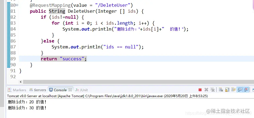The width and height of the screenshot is (254, 118).
Task: Toggle Word Wrap in the Console
Action: click(x=233, y=90)
